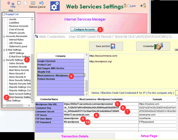Select Main Menu Security tree item
Viewport: 178px width, 140px height.
(x=19, y=70)
